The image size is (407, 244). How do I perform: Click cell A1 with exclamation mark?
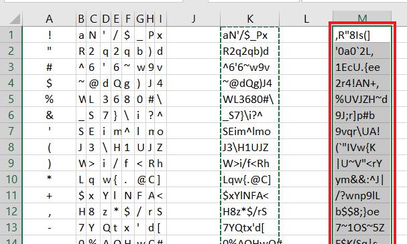click(50, 35)
